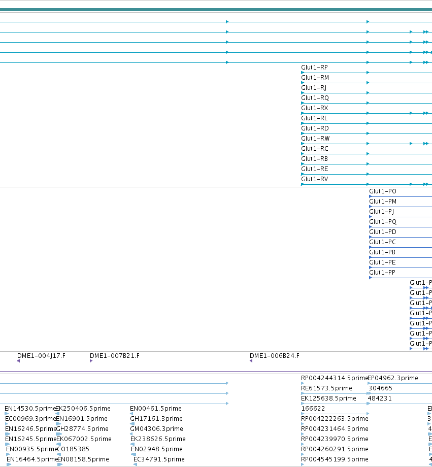The height and width of the screenshot is (467, 432).
Task: Click the DME1-006B24.F feature label
Action: [x=275, y=356]
